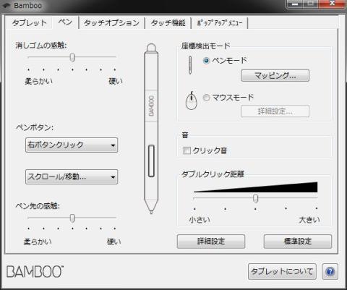Screen dimensions: 347x290
Task: Click the マッピング... button
Action: [x=275, y=76]
